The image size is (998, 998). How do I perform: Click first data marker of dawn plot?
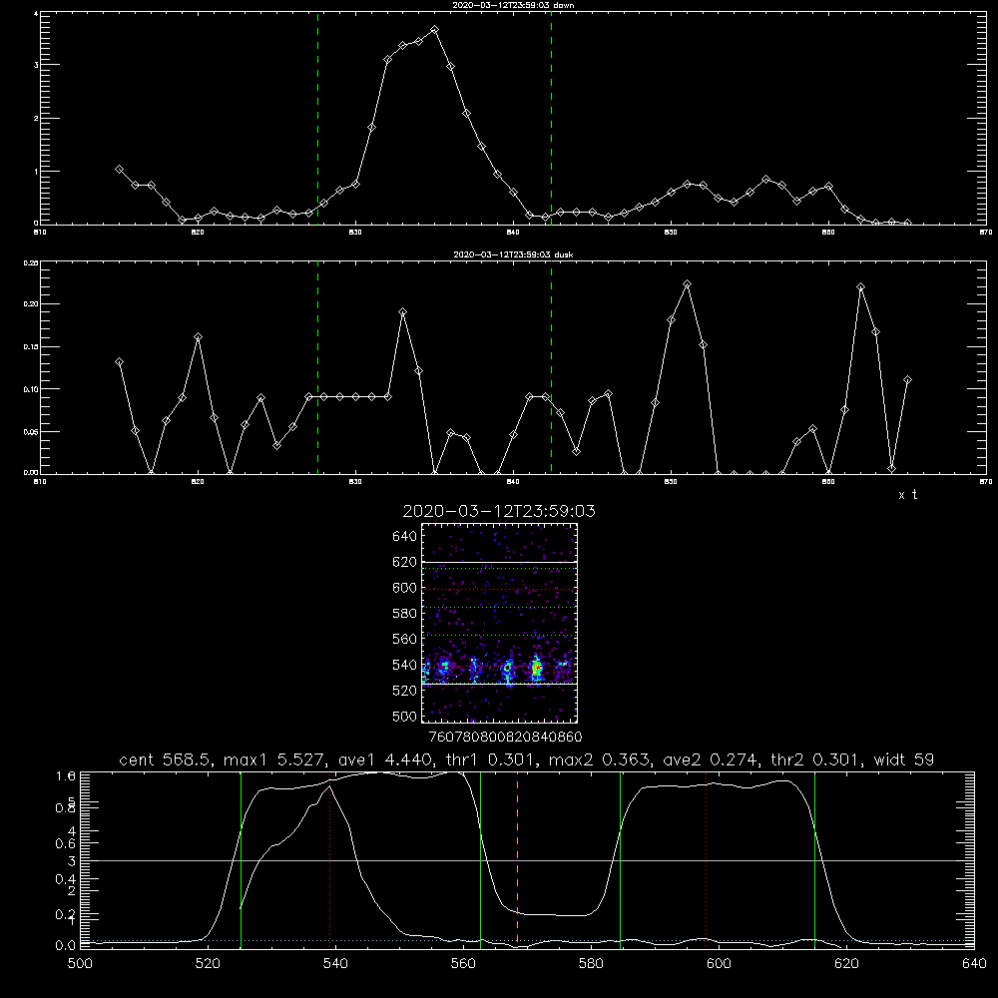(119, 170)
